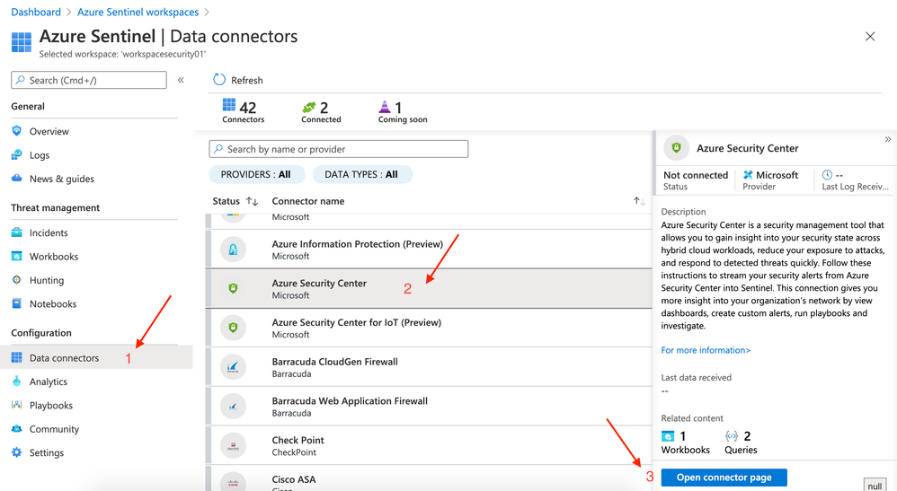Expand the details pane with the double chevron
Viewport: 897px width, 491px height.
pos(887,140)
